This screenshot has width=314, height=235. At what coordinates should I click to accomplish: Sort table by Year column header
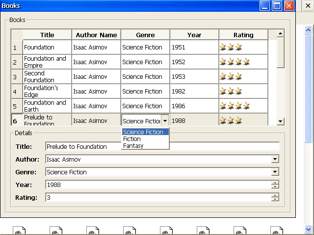coord(194,35)
